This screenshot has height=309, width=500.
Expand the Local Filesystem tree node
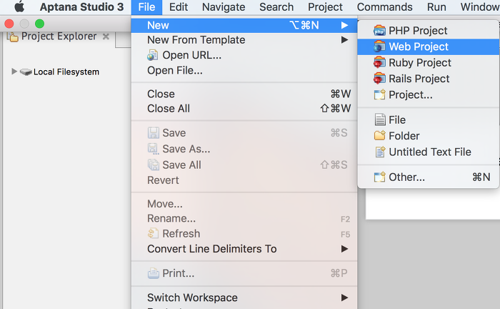coord(14,72)
